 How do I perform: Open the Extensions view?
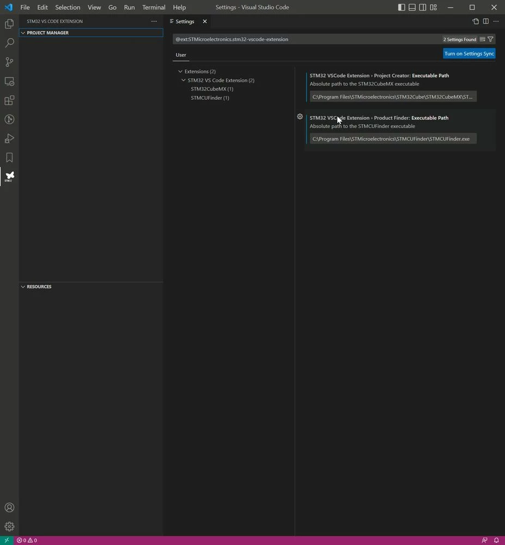[9, 100]
